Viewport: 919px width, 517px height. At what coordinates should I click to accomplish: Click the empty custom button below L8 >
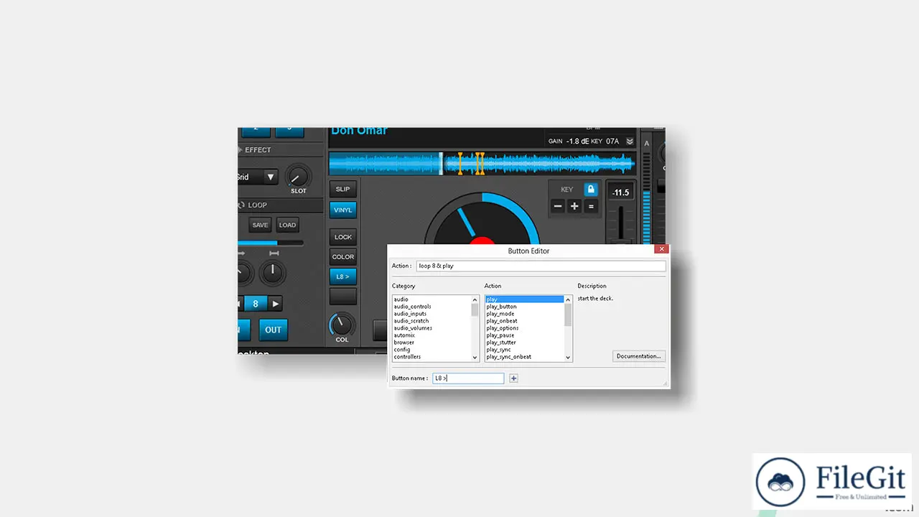(343, 297)
